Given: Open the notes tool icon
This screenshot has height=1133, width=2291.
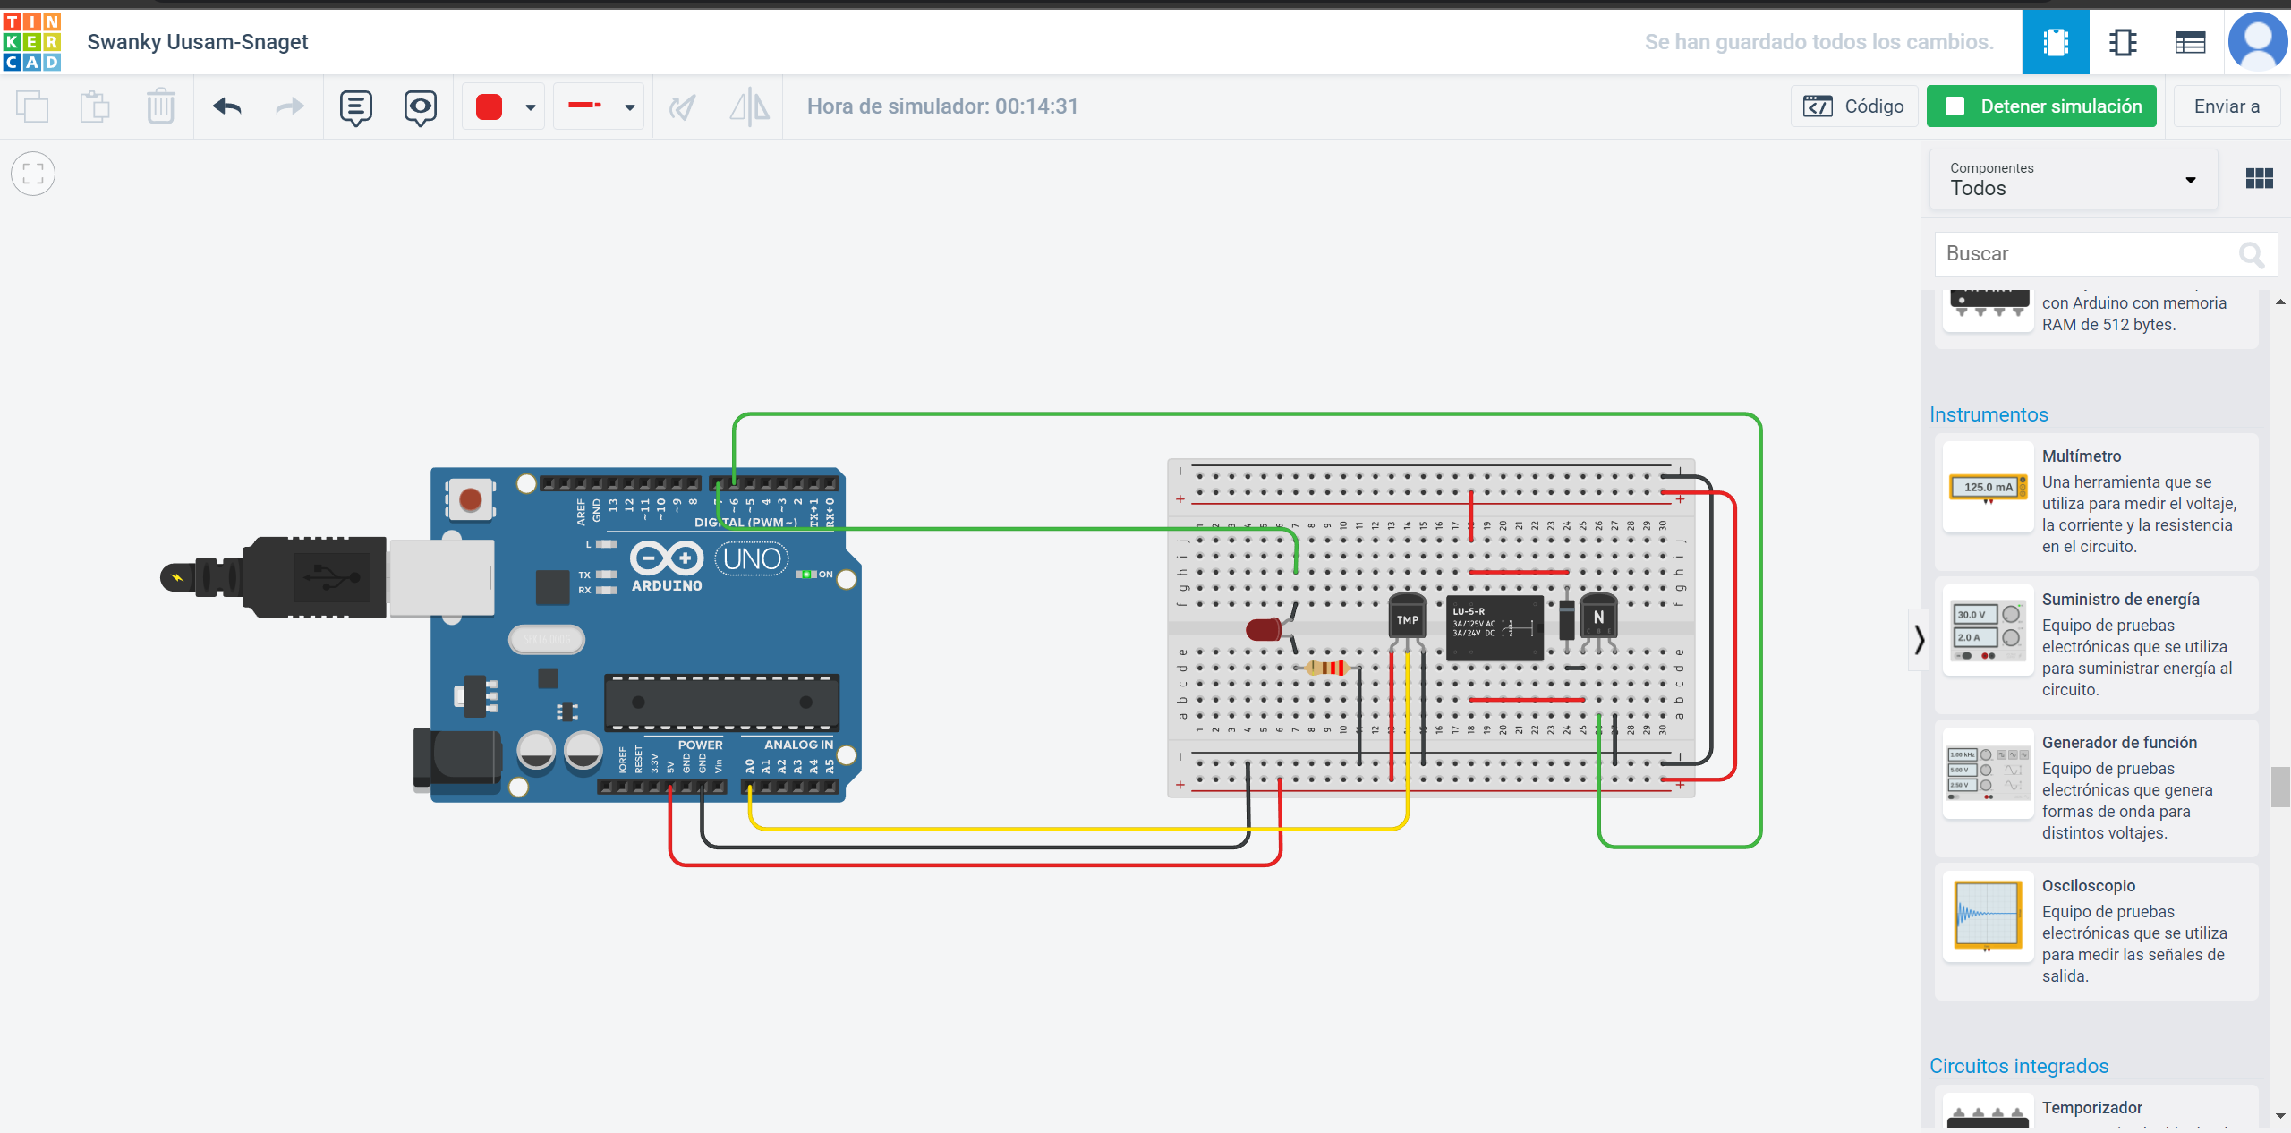Looking at the screenshot, I should pyautogui.click(x=355, y=107).
